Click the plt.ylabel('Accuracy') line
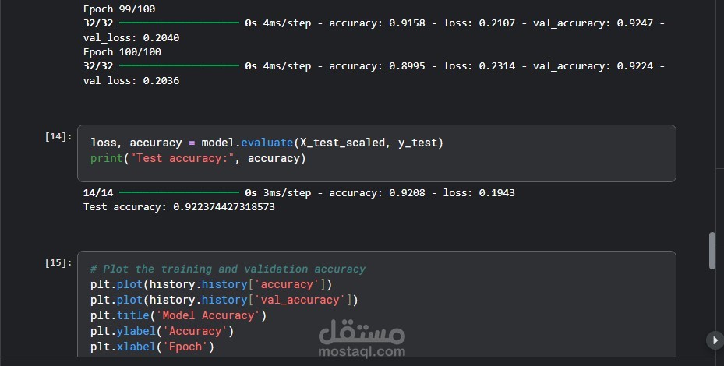 coord(162,331)
